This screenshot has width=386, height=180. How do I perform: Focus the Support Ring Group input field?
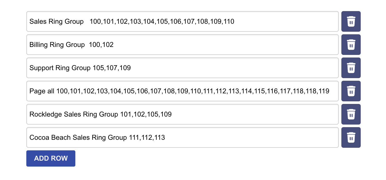coord(182,68)
